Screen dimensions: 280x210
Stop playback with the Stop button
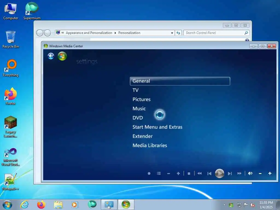coord(189,173)
